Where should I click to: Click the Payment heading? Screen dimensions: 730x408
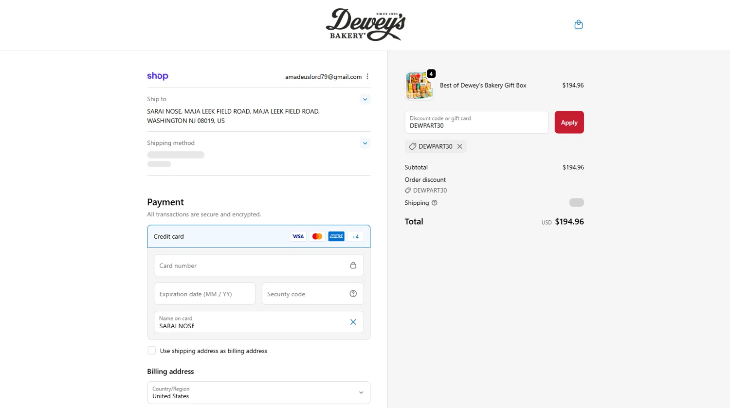coord(165,202)
